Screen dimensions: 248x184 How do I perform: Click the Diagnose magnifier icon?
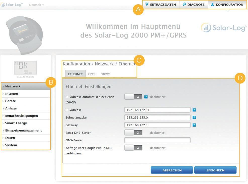coord(184,5)
